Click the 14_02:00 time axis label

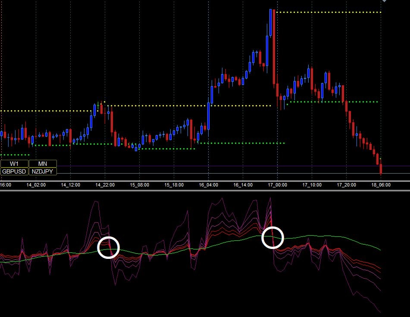click(x=36, y=185)
